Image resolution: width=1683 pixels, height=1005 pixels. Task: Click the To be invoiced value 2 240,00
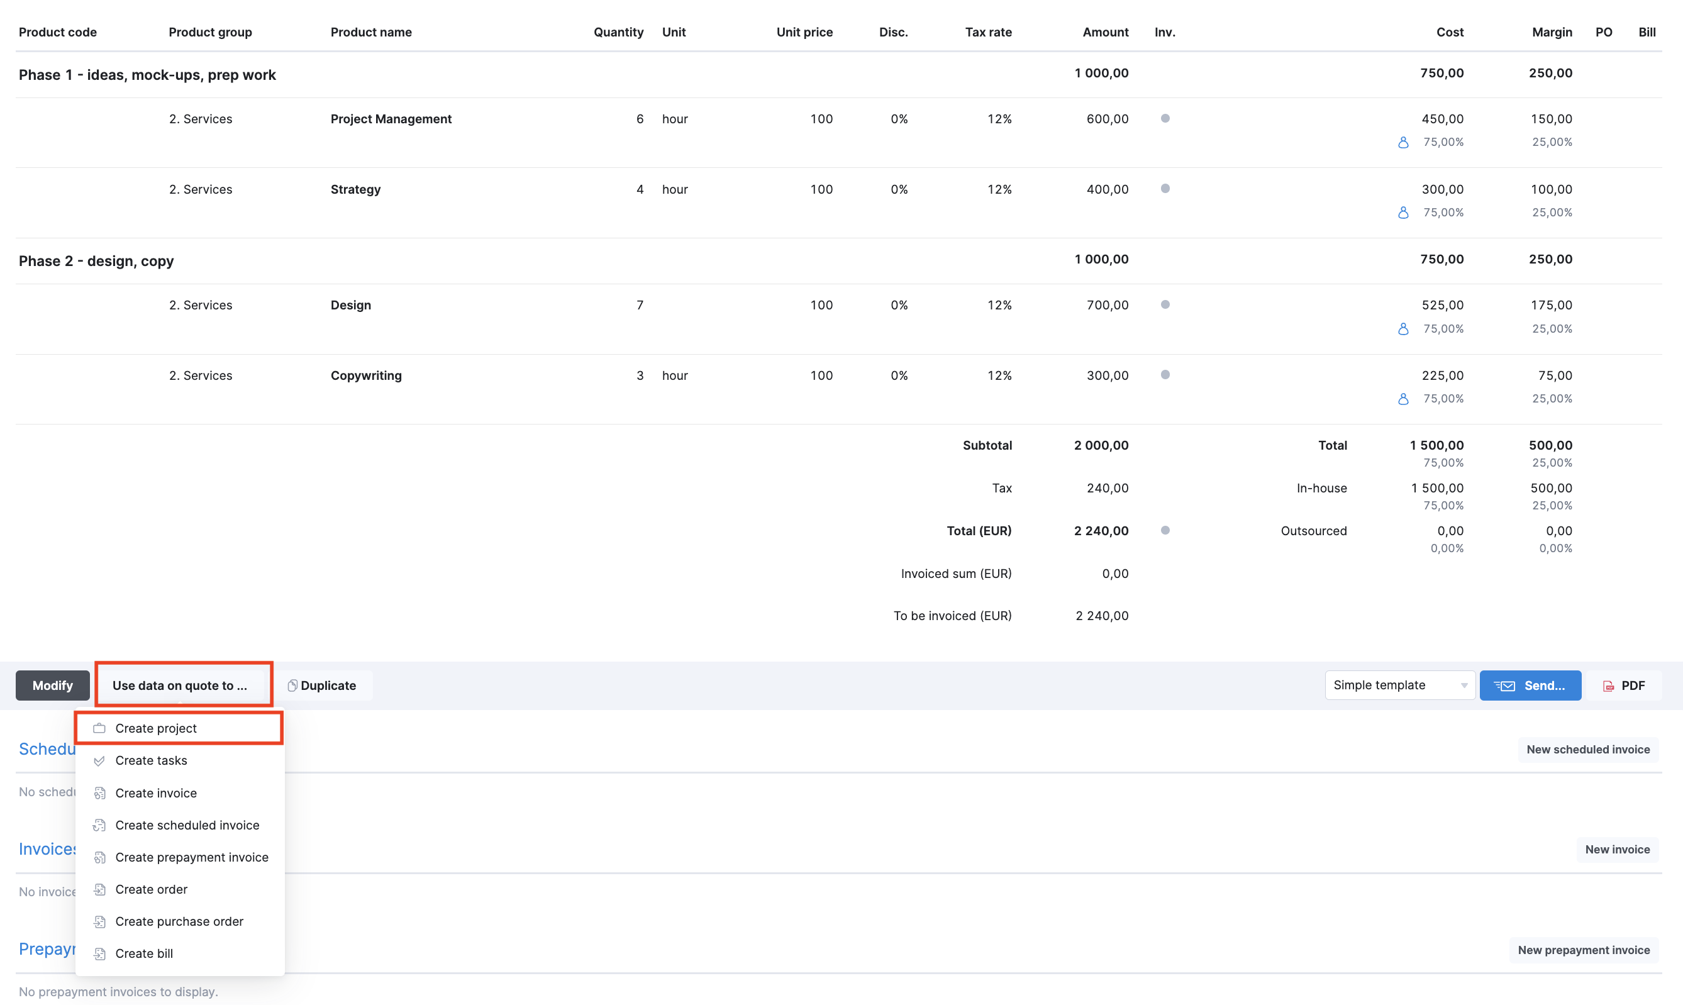coord(1102,616)
